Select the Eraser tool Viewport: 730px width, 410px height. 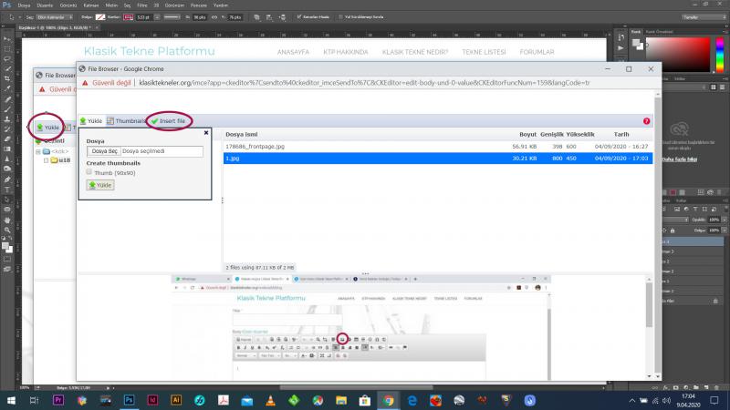pos(7,139)
